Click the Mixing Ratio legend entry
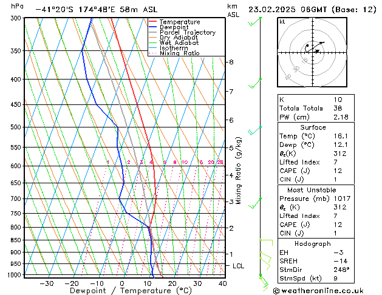The image size is (382, 295). pos(179,53)
